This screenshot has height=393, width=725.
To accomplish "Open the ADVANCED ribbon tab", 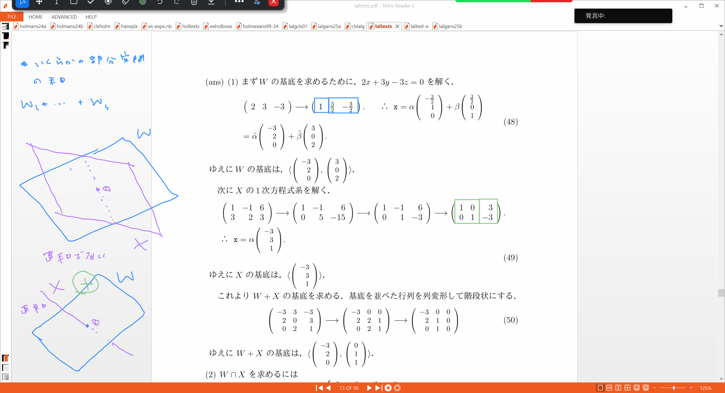I will click(64, 17).
